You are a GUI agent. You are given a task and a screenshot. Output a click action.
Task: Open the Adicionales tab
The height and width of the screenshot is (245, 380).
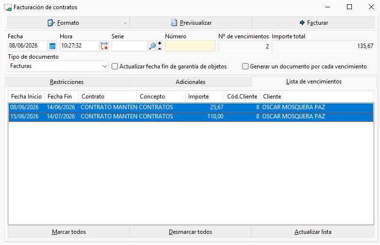190,82
